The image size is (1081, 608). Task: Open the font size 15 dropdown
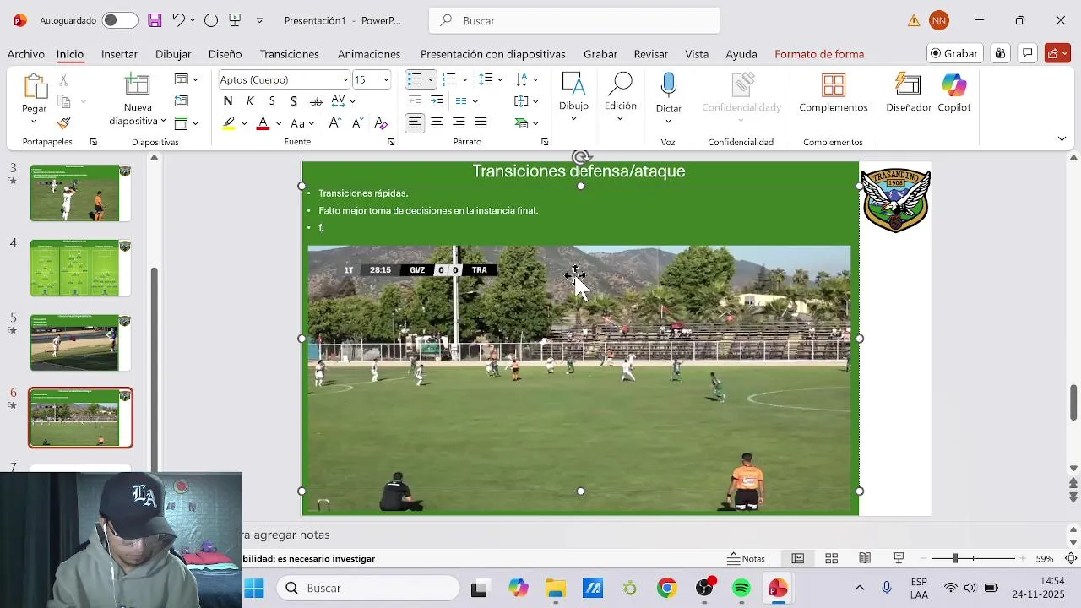click(x=386, y=79)
